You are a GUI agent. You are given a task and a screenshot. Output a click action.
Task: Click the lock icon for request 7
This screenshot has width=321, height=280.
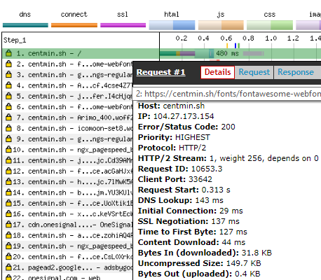coord(8,118)
